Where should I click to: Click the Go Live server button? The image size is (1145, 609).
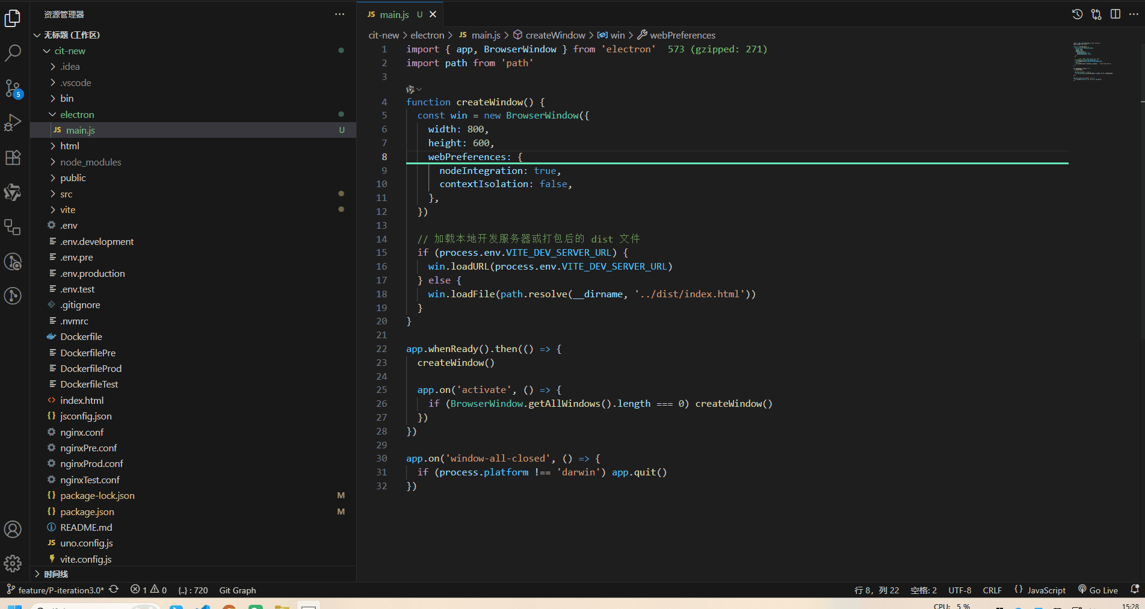pos(1098,590)
